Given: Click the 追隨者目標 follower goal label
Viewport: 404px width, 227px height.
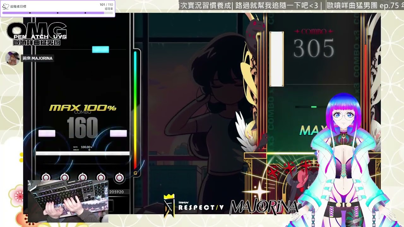Looking at the screenshot, I should coord(18,6).
